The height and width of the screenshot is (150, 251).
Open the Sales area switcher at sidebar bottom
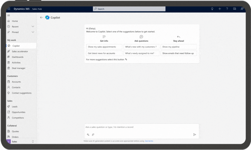click(x=21, y=142)
